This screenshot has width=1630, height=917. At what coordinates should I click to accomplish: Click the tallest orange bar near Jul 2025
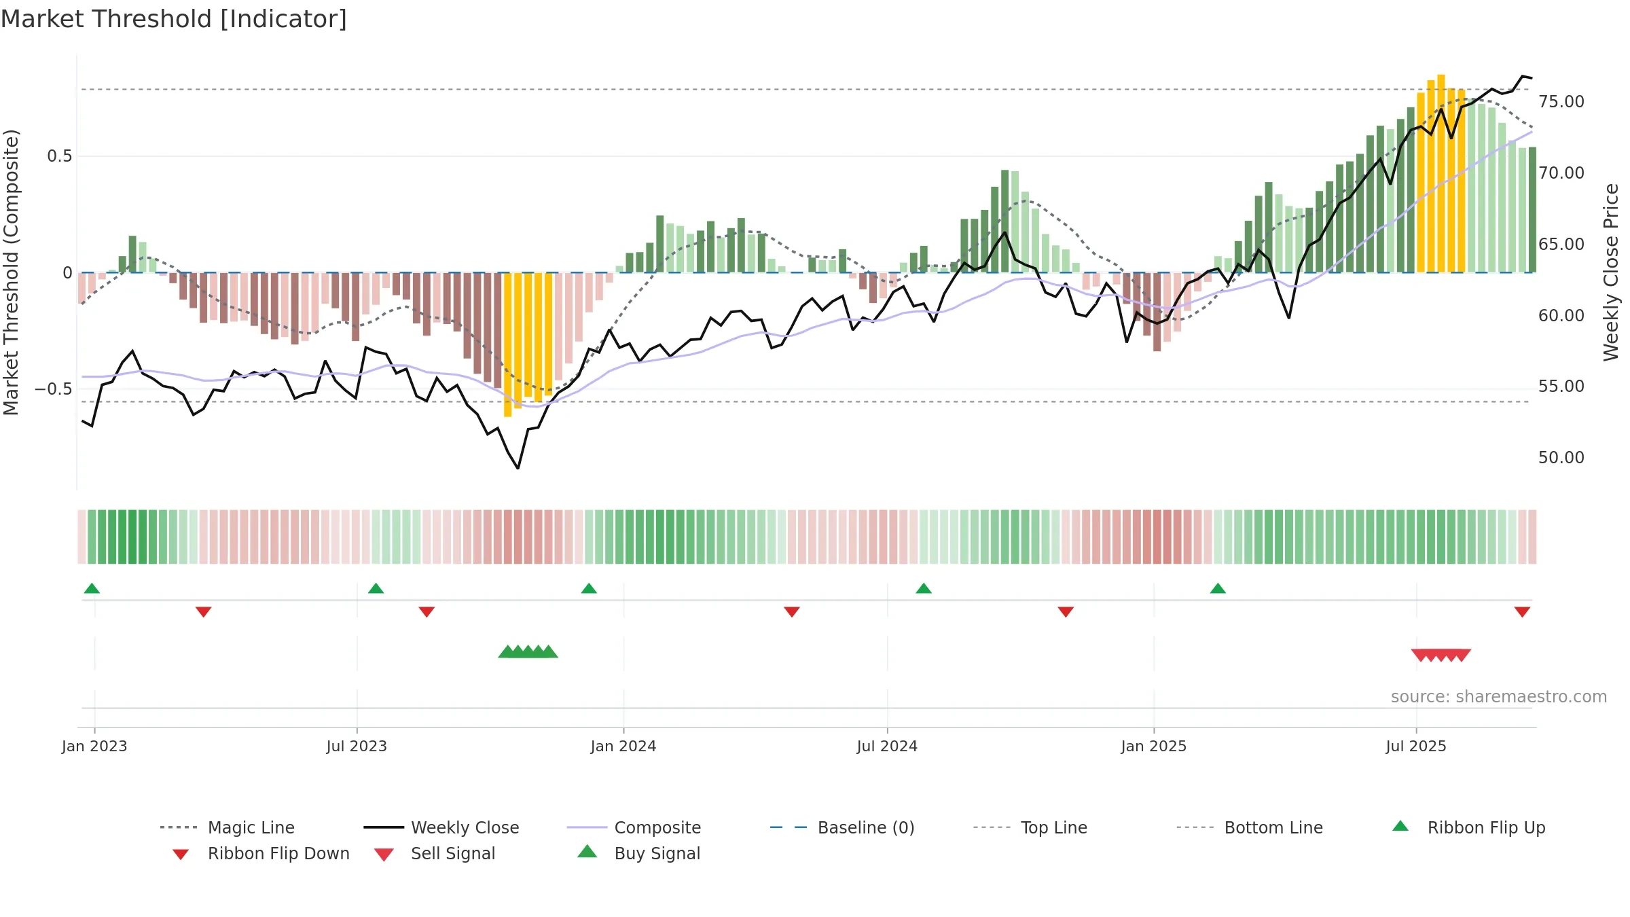click(x=1441, y=173)
